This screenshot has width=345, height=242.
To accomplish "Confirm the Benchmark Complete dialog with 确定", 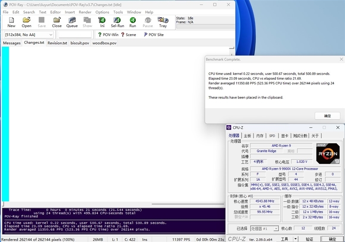I will [x=327, y=116].
